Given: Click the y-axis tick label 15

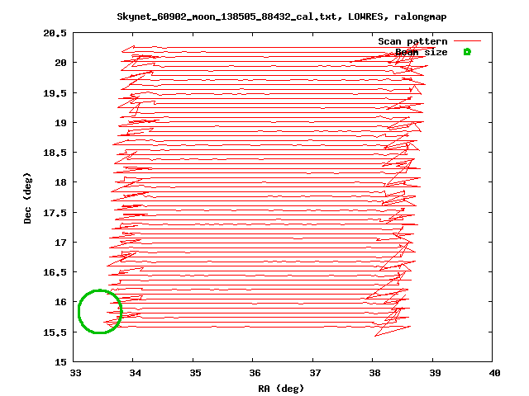Looking at the screenshot, I should [x=60, y=362].
